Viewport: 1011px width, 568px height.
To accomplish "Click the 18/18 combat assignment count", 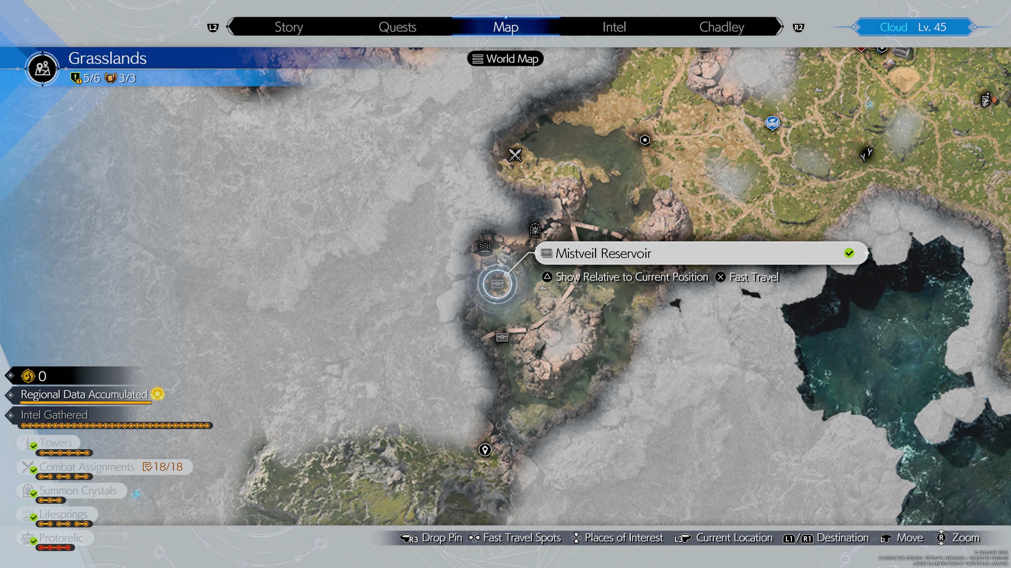I will pos(163,467).
